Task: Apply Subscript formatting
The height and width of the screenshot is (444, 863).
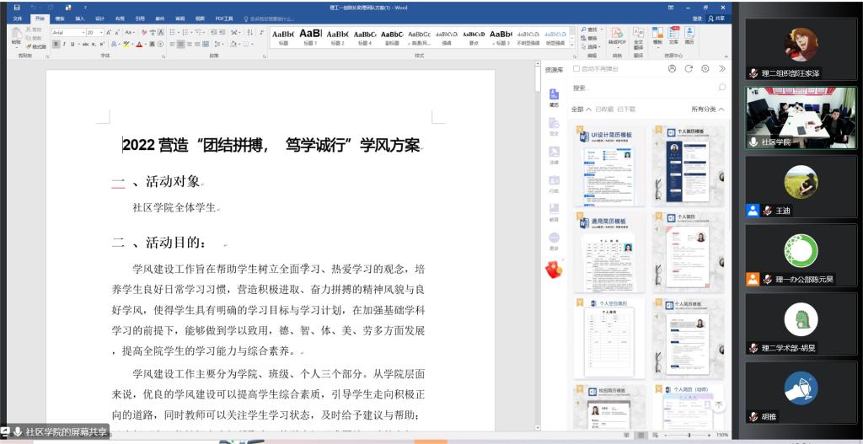Action: click(x=94, y=44)
